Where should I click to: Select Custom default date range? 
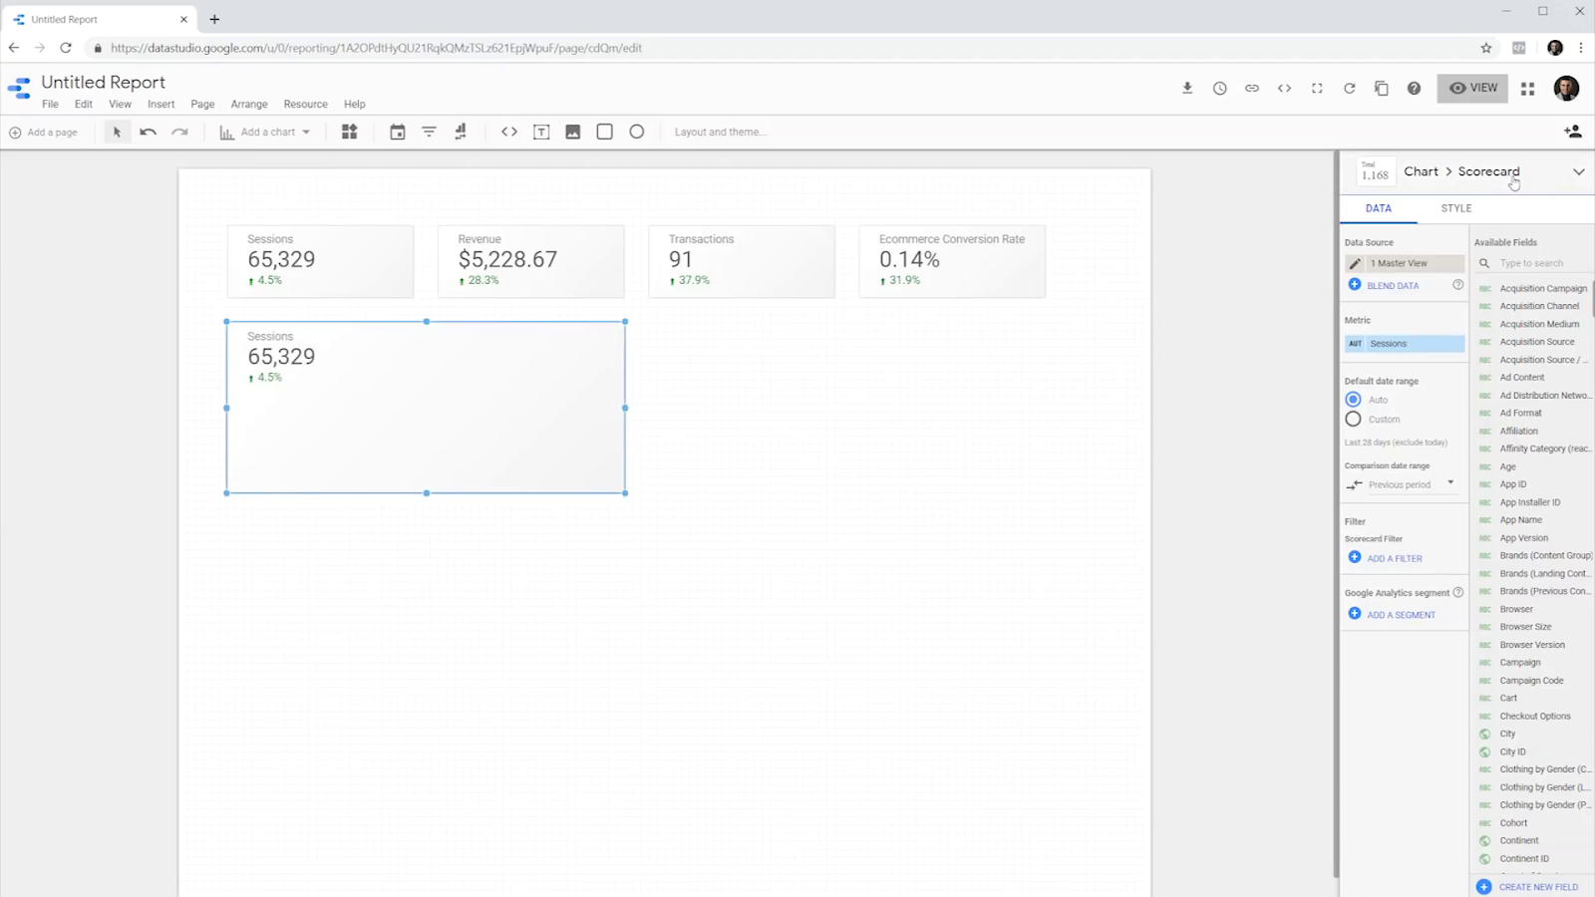click(1353, 420)
